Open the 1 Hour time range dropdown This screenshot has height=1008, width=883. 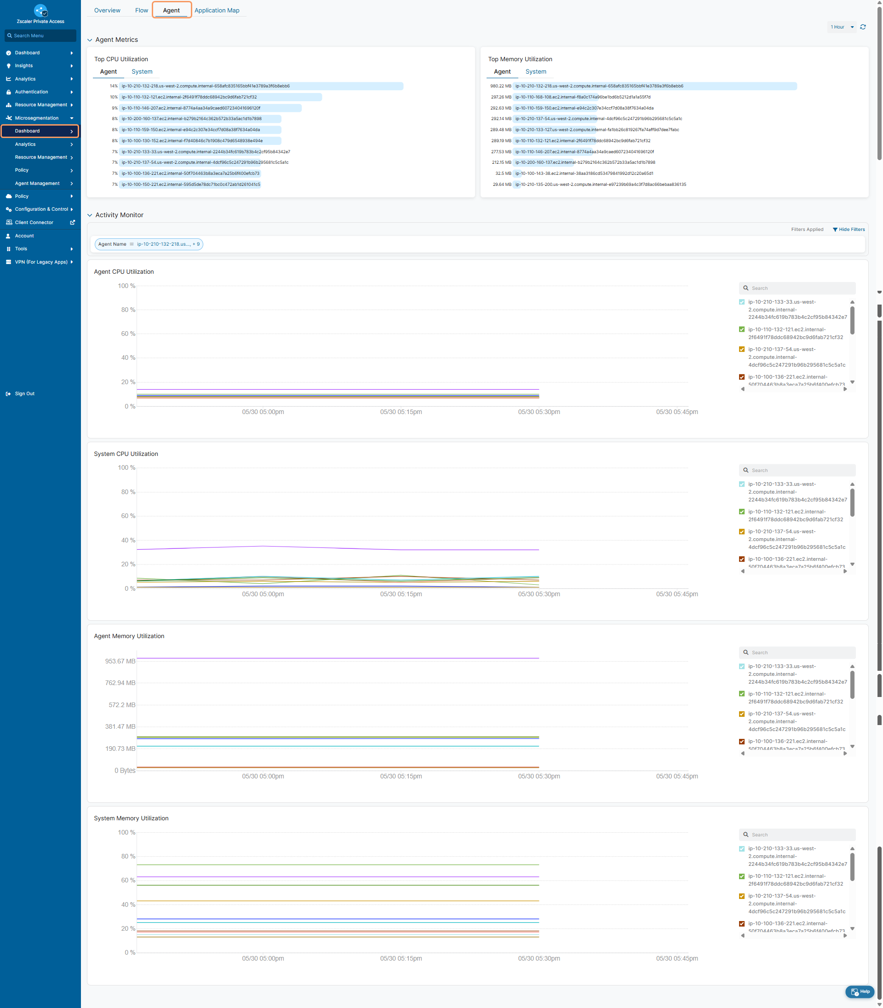pos(842,27)
